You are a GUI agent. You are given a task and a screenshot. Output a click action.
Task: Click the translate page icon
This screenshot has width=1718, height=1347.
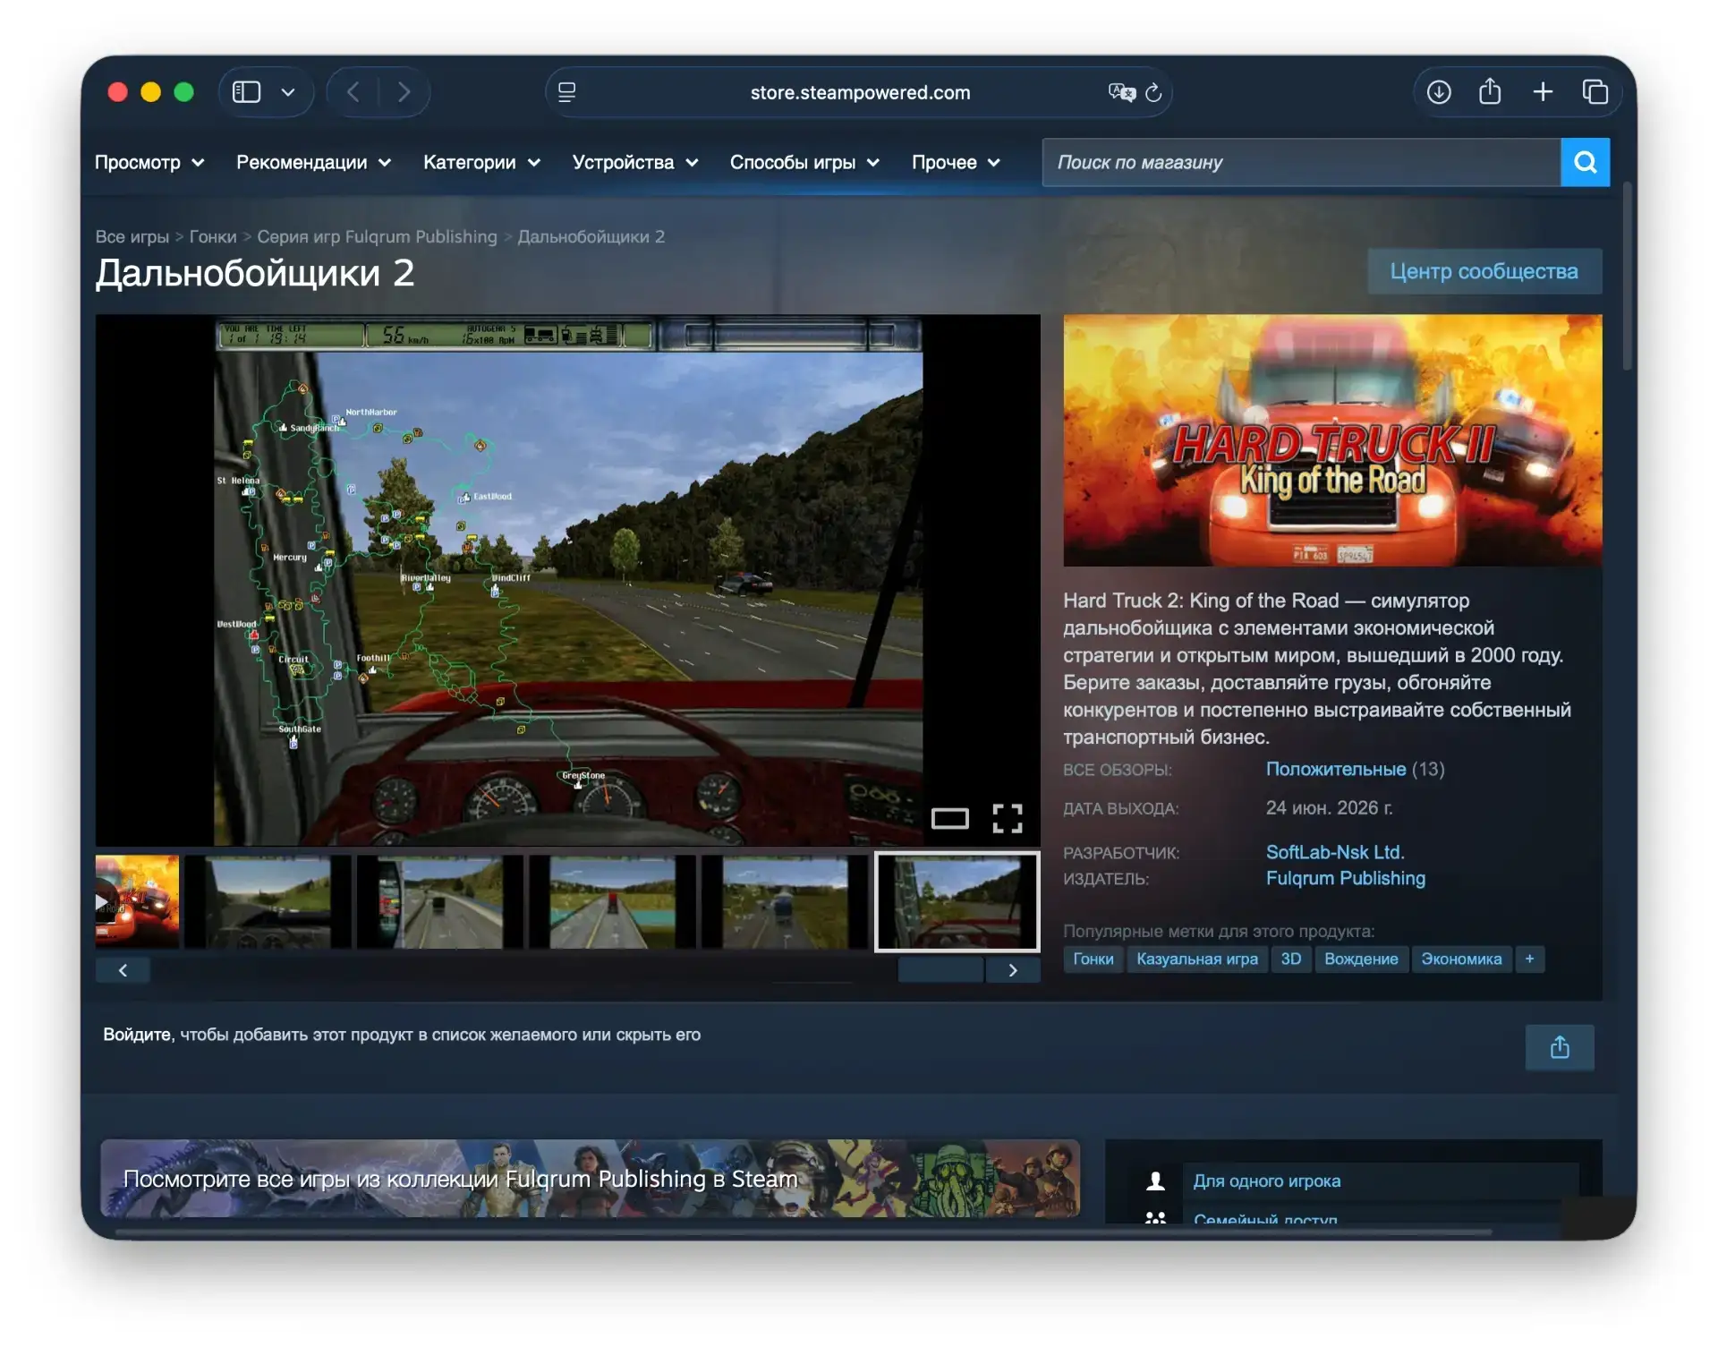1121,92
